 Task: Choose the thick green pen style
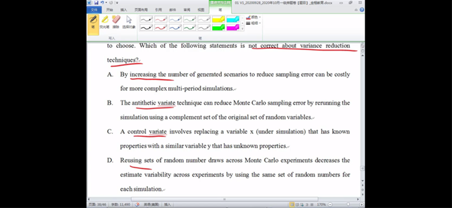pyautogui.click(x=190, y=27)
